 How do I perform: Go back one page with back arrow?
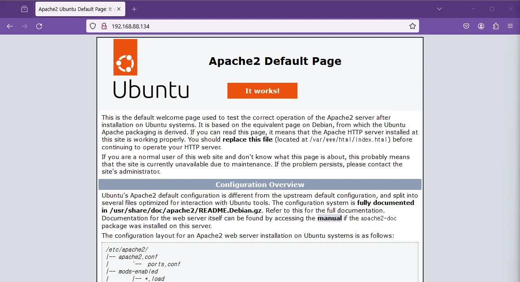click(10, 26)
